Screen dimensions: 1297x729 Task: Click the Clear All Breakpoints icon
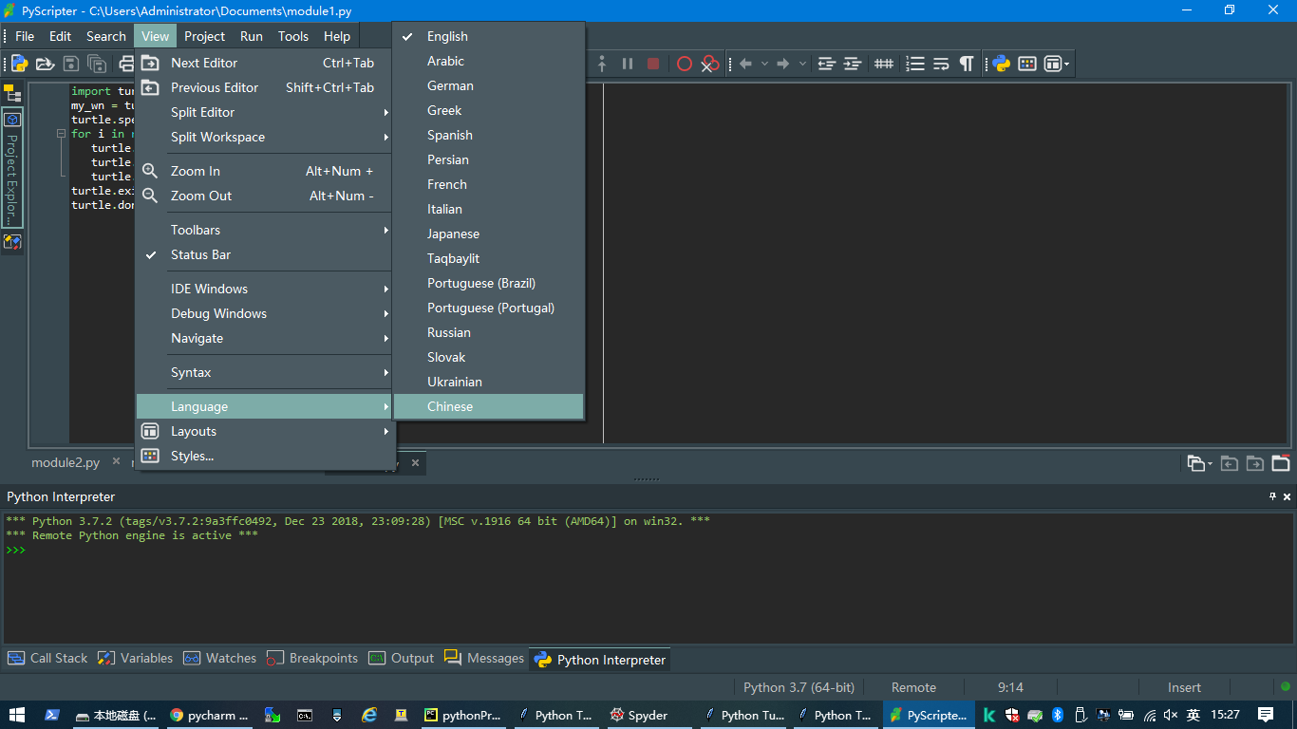click(x=710, y=64)
